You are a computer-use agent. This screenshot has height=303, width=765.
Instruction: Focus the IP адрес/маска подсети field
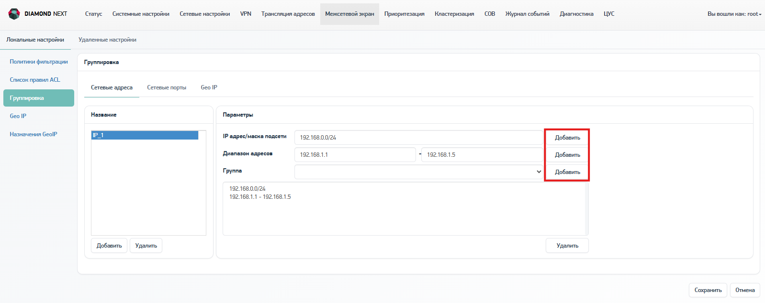[x=419, y=137]
